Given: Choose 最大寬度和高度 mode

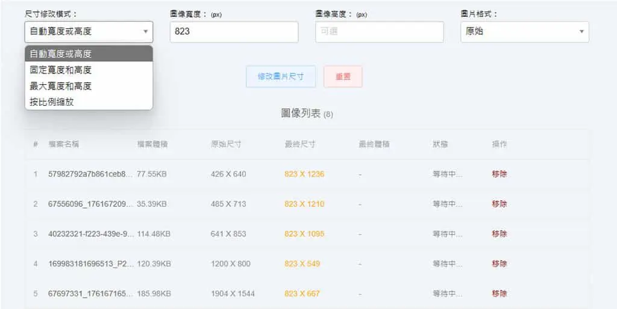Looking at the screenshot, I should tap(89, 86).
